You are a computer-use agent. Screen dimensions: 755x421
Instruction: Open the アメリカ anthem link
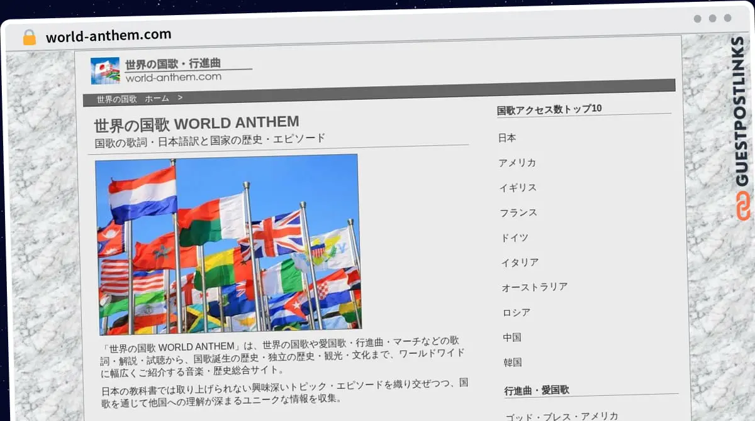point(517,163)
